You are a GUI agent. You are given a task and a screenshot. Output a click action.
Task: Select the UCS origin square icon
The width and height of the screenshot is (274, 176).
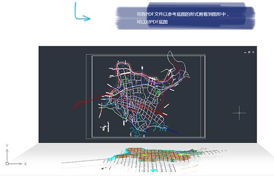(7, 164)
